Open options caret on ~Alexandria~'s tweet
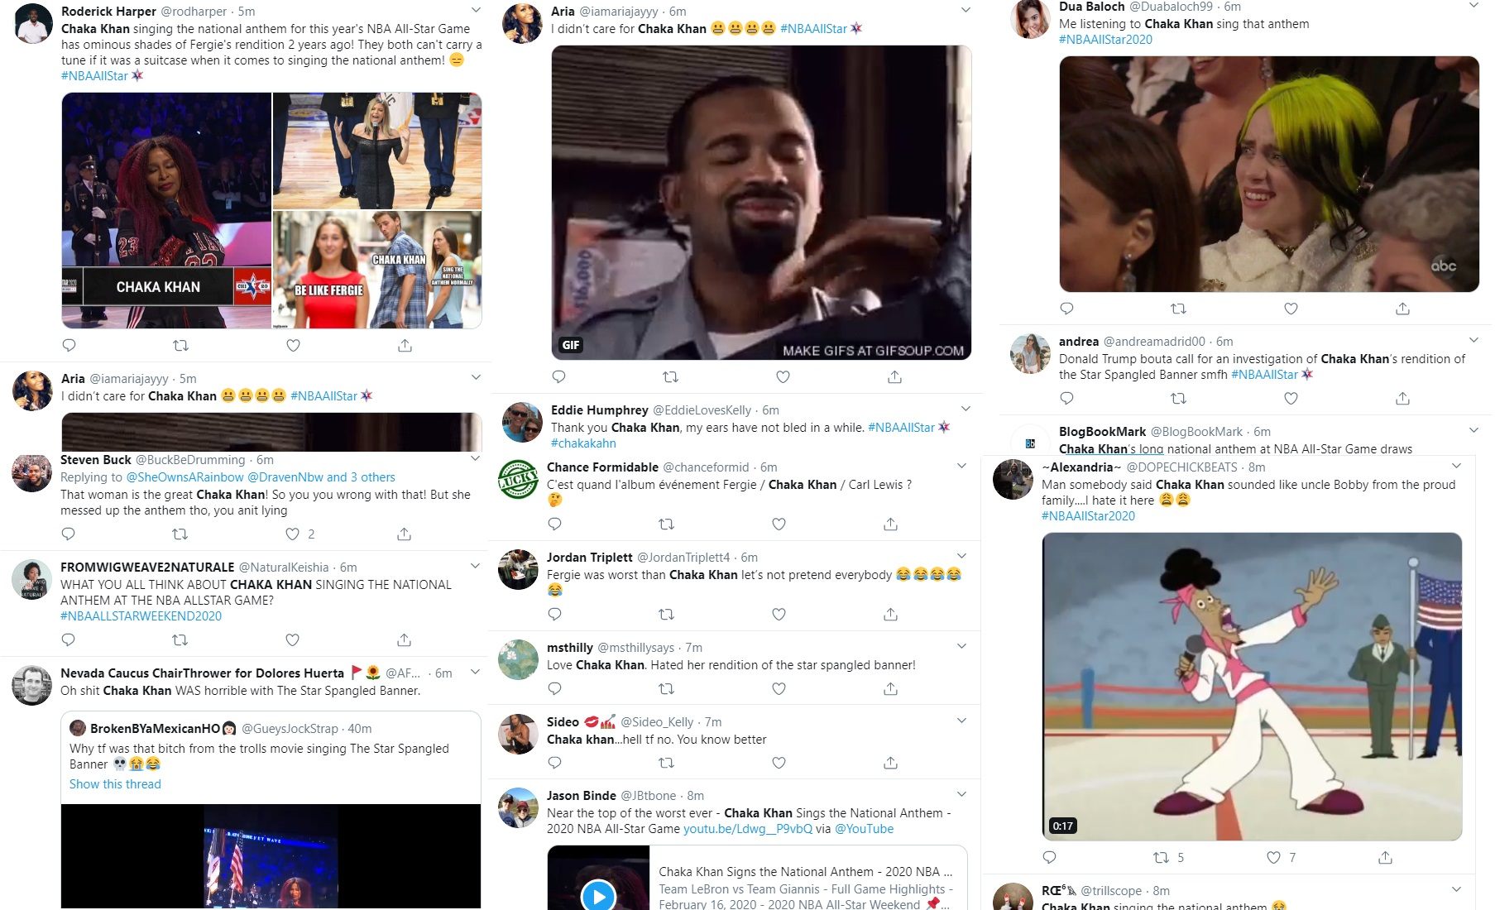The width and height of the screenshot is (1495, 910). [x=1456, y=466]
